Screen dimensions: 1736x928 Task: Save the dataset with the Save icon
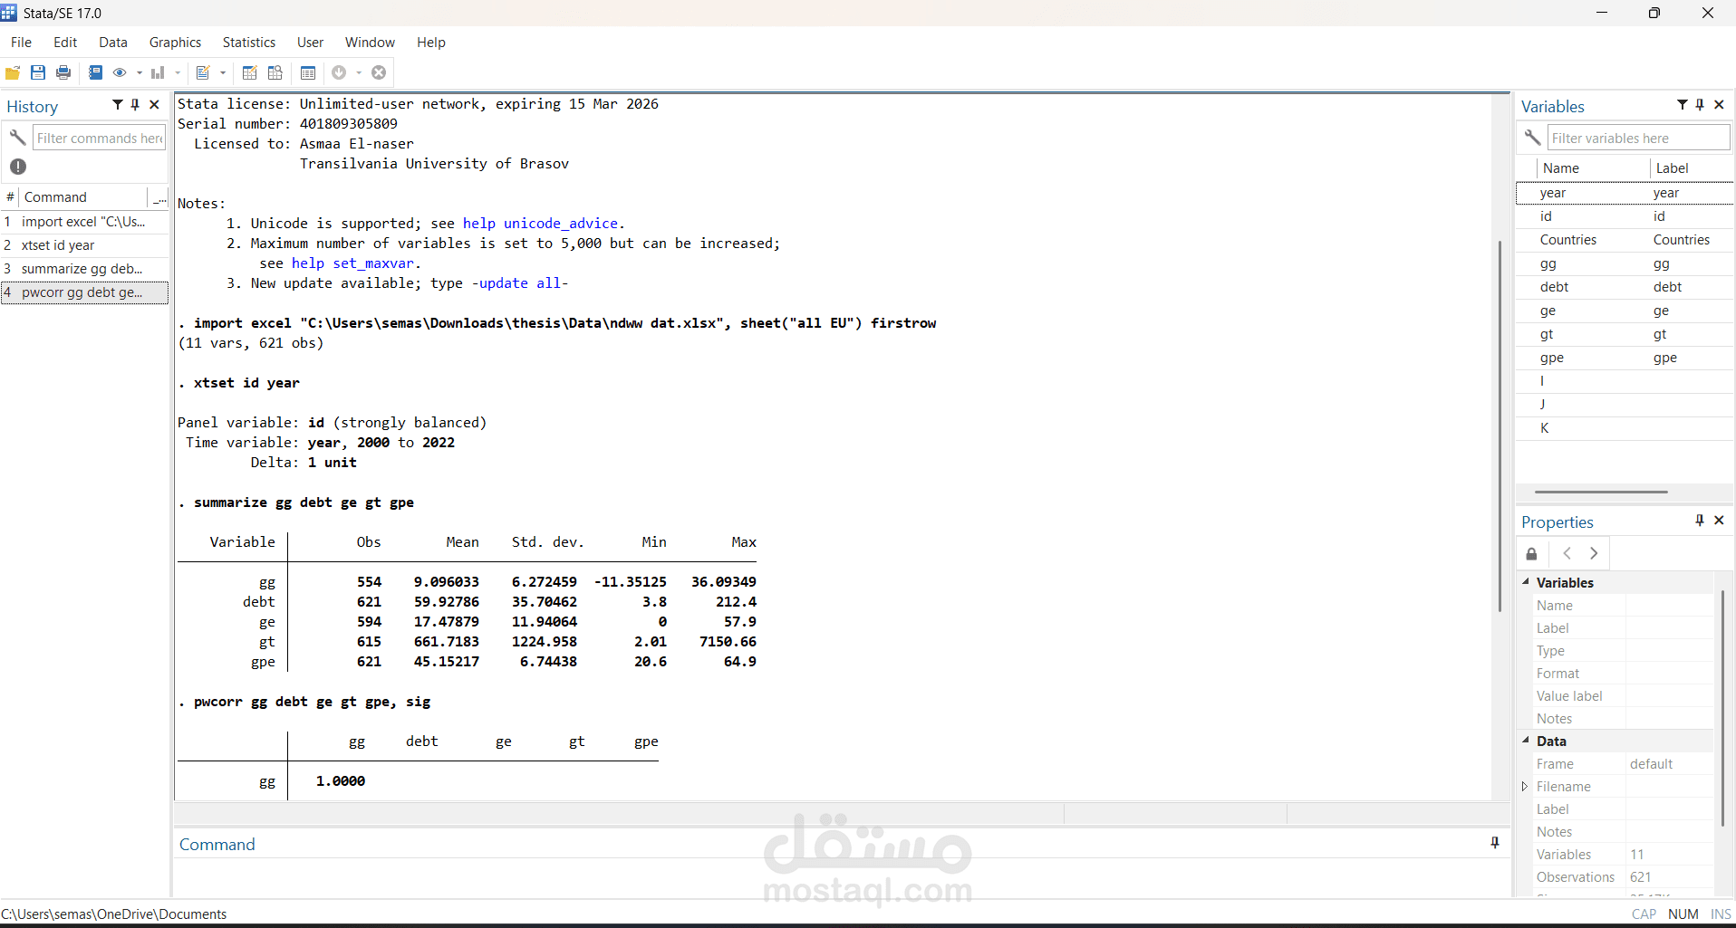pos(38,72)
